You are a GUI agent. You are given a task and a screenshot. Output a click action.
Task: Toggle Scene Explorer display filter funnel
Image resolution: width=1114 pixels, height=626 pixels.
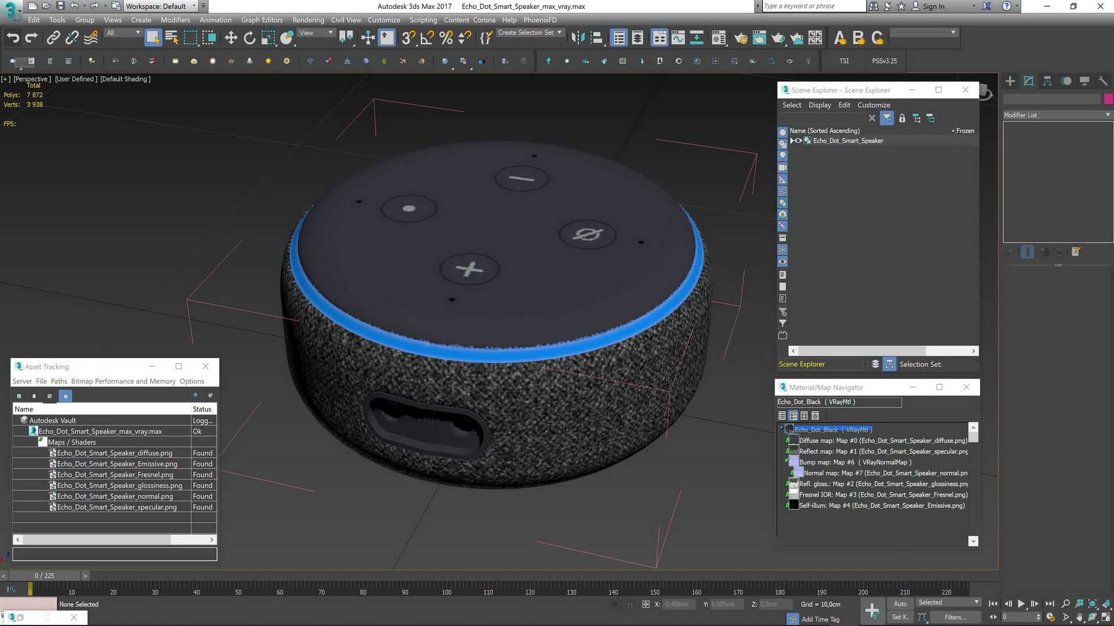(x=887, y=118)
